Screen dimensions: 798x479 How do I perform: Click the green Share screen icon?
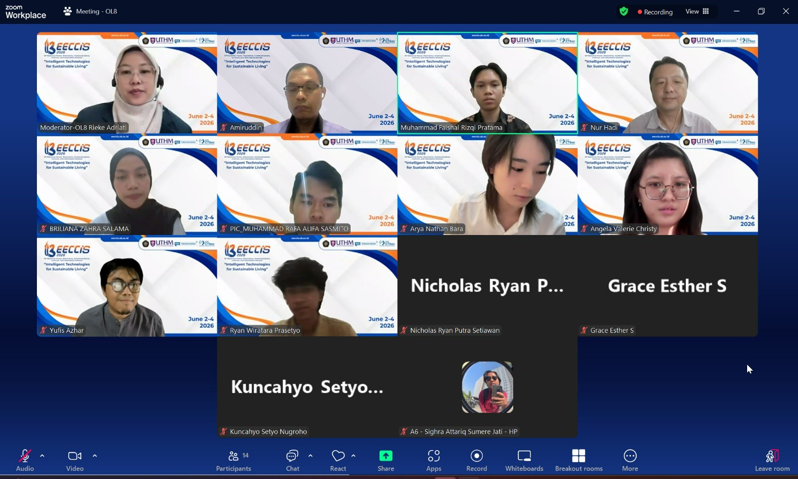[x=386, y=456]
